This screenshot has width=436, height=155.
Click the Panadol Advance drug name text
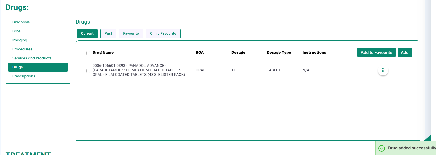click(x=138, y=70)
